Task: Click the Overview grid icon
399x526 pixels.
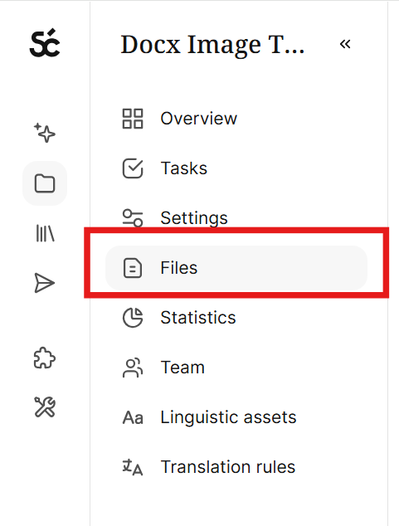Action: 133,119
